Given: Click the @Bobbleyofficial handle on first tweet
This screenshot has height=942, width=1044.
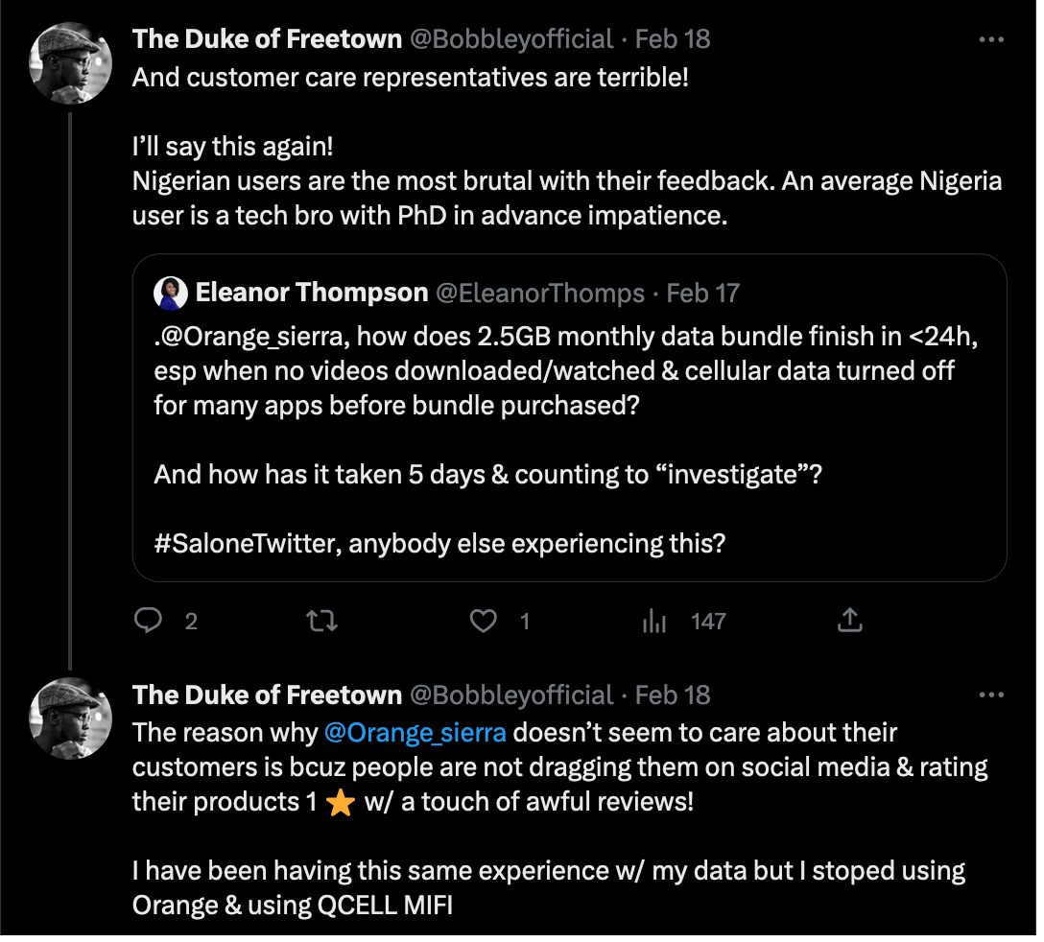Looking at the screenshot, I should click(511, 39).
